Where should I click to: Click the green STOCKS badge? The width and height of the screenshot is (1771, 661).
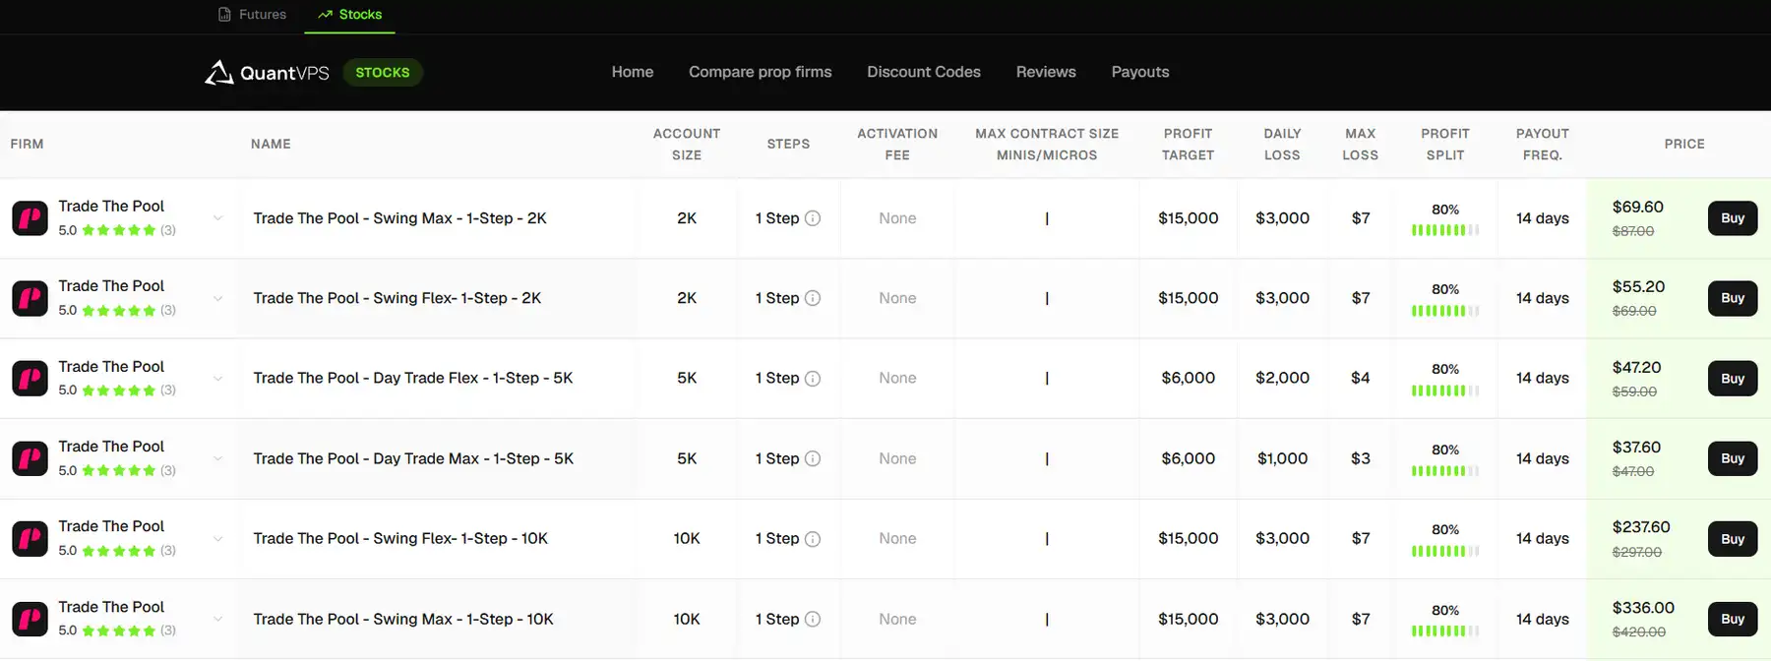383,73
